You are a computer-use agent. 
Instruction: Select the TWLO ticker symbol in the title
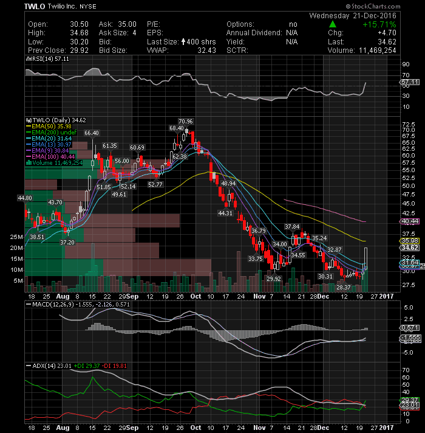pyautogui.click(x=35, y=7)
